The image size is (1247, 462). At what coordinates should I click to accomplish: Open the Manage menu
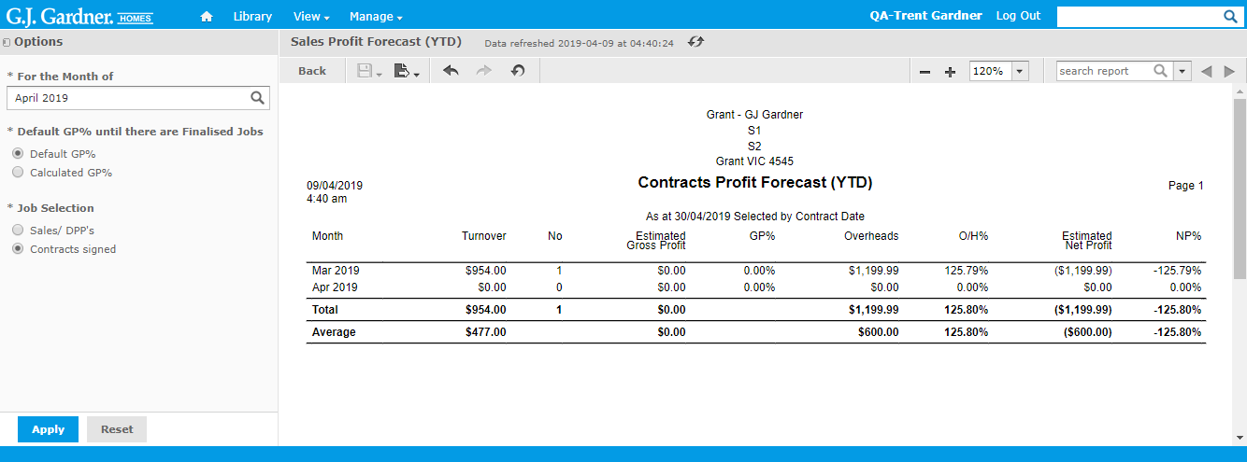tap(376, 17)
